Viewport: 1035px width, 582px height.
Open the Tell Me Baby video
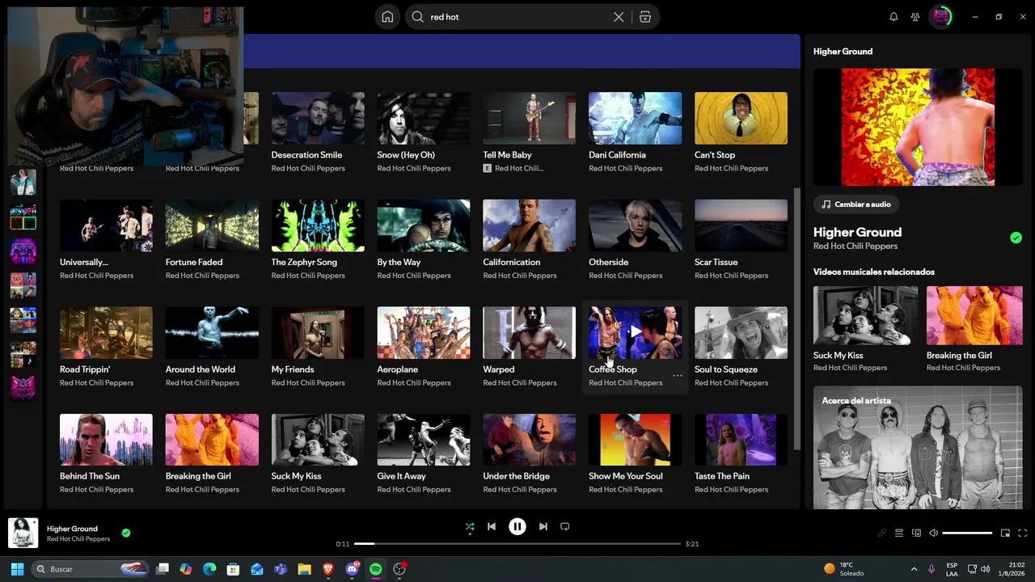pos(530,118)
